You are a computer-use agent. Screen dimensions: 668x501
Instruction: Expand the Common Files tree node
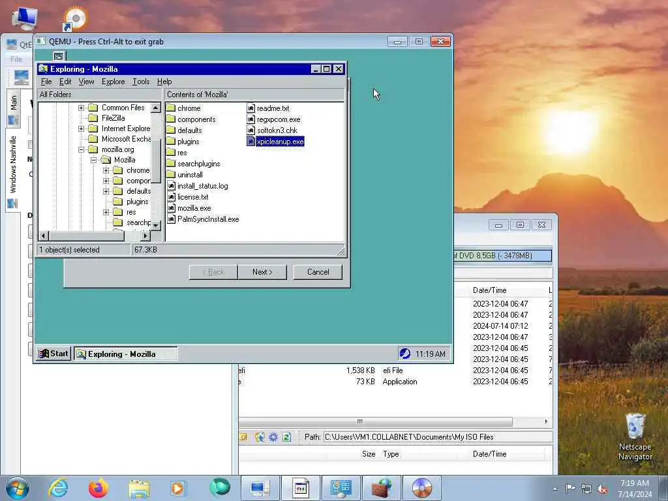[81, 108]
